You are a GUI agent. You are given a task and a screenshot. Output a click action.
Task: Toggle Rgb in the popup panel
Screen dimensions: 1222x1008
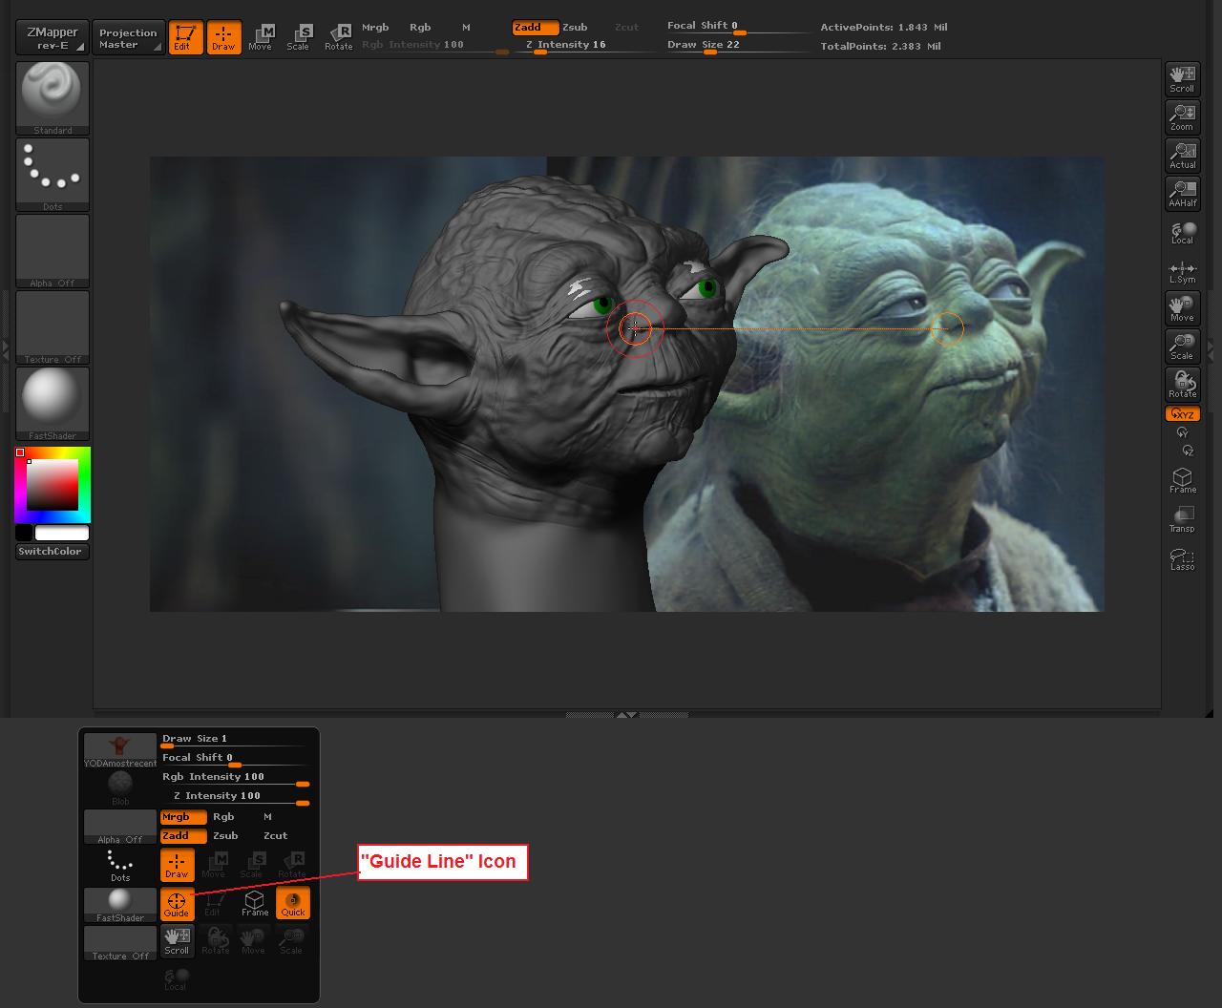click(x=223, y=817)
